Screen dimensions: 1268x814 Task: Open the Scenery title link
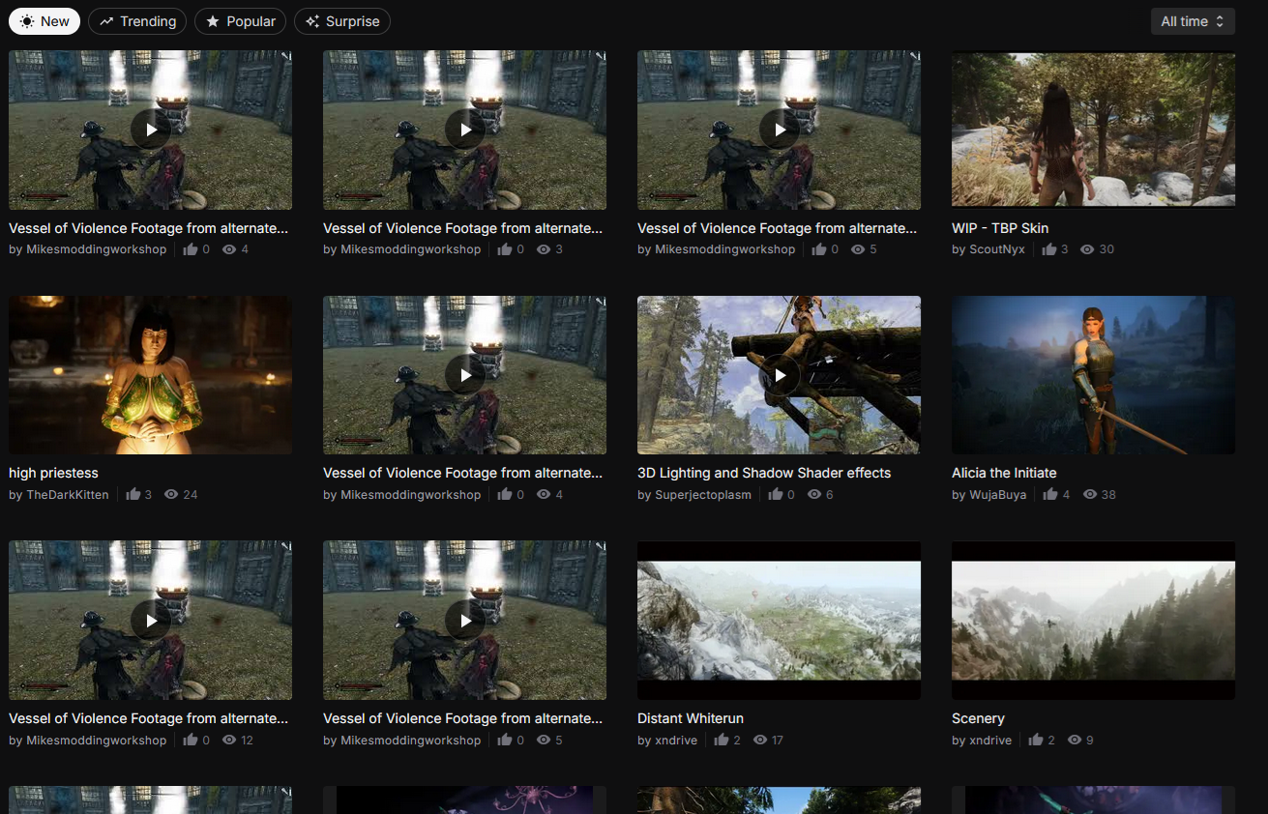978,718
